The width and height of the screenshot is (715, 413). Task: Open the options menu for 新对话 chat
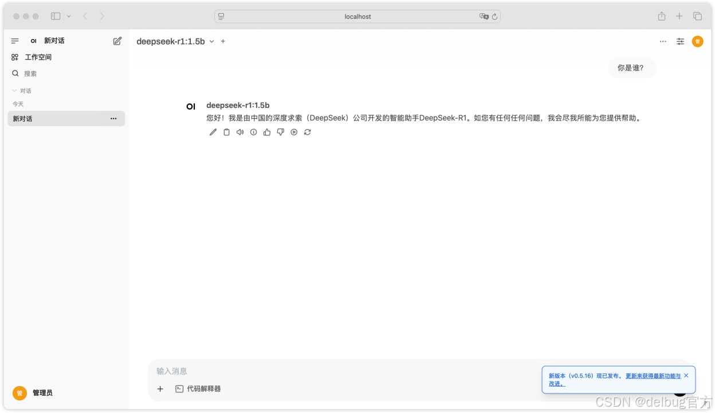click(113, 119)
